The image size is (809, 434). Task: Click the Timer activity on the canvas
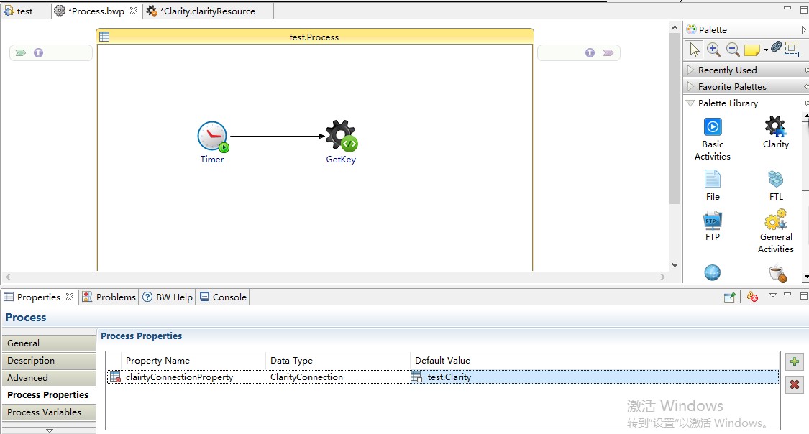coord(212,137)
